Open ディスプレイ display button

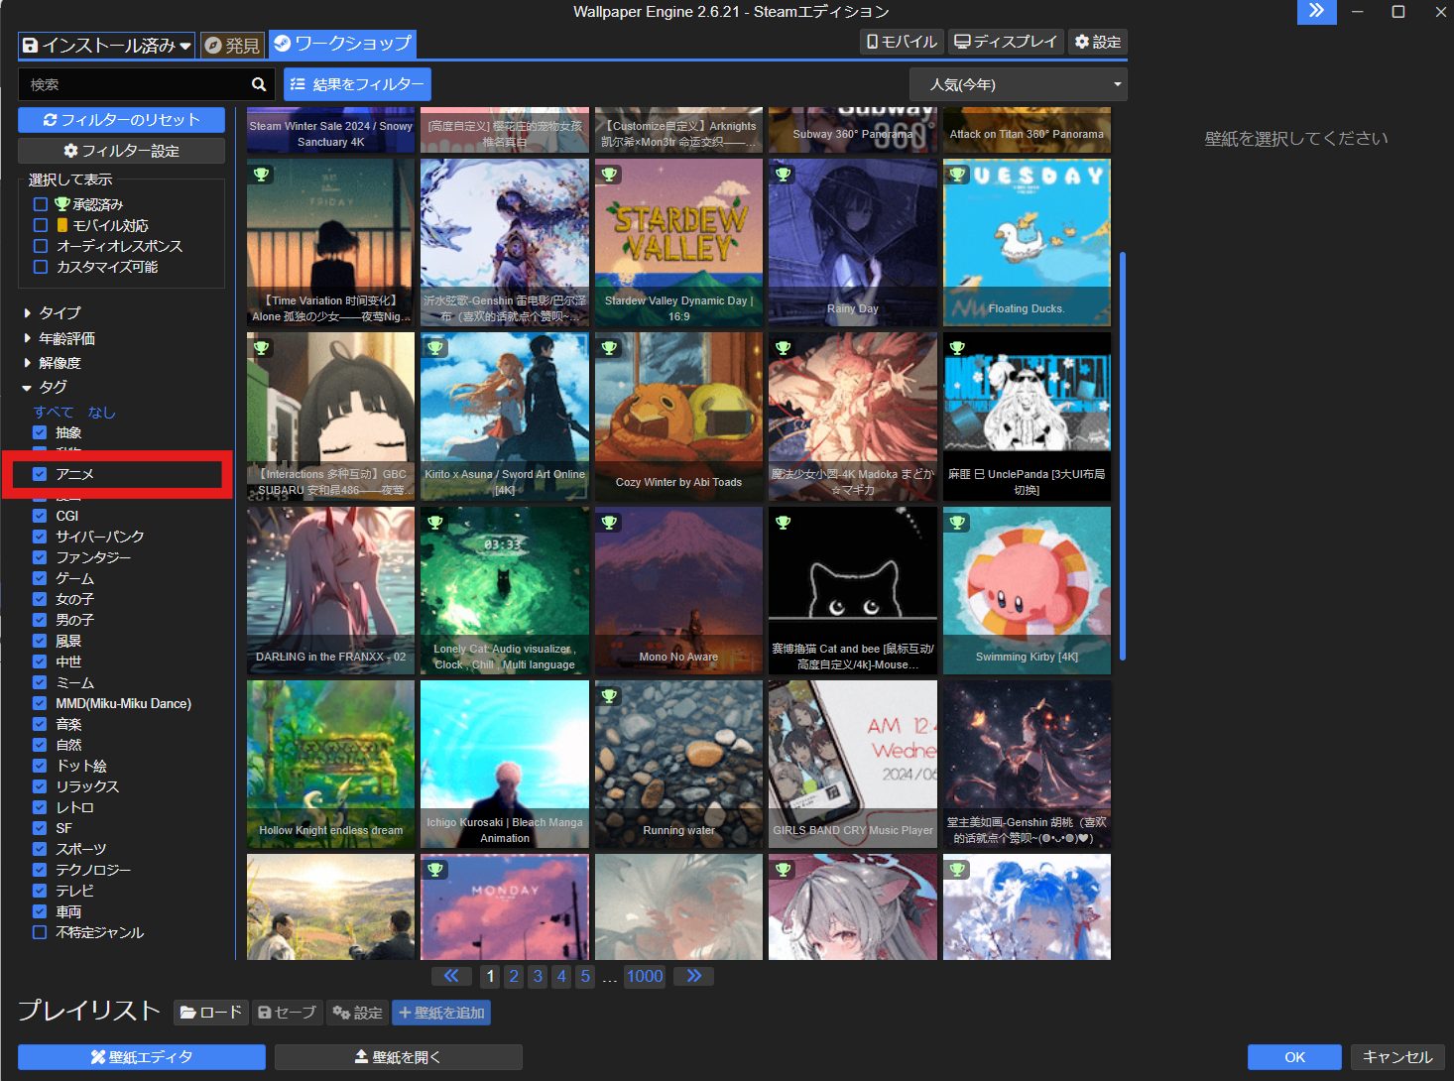(x=1006, y=42)
